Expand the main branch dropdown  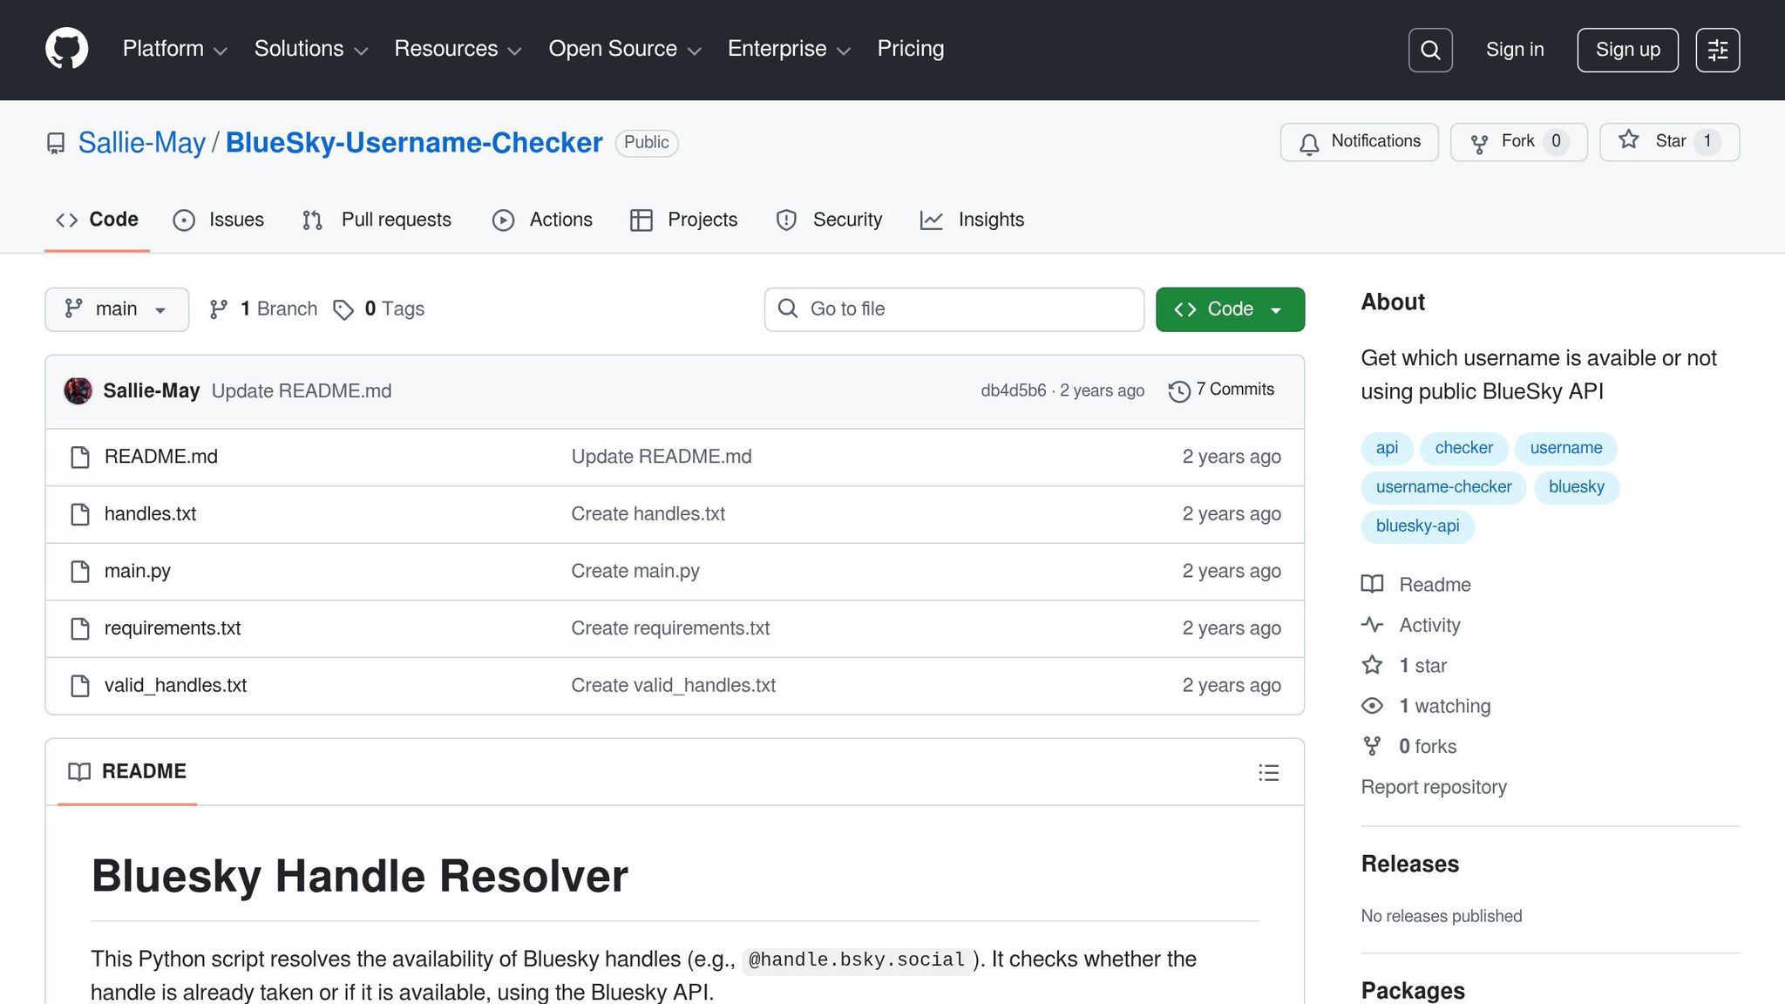point(117,309)
